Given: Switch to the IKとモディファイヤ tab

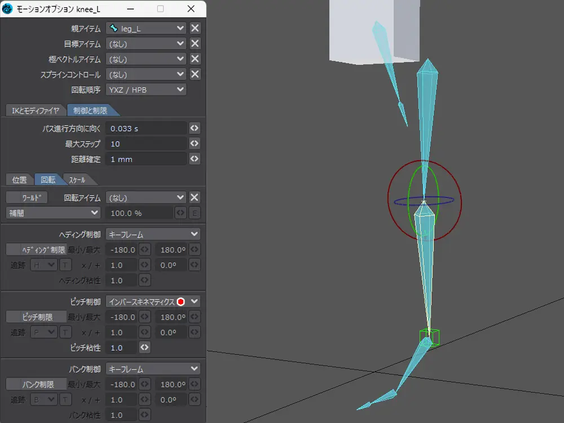Looking at the screenshot, I should [35, 111].
